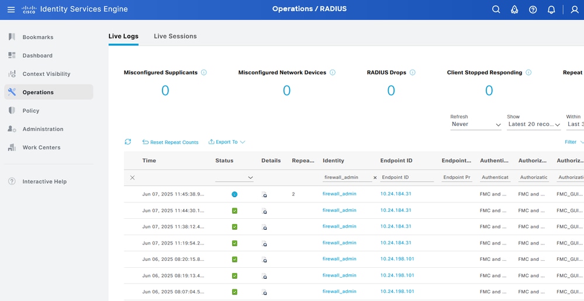Open the user profile icon
The height and width of the screenshot is (301, 584).
(x=575, y=10)
